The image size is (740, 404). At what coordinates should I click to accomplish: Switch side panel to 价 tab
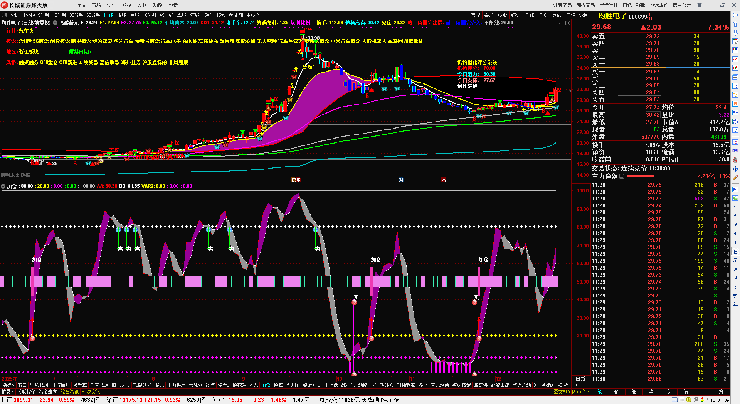(x=617, y=392)
